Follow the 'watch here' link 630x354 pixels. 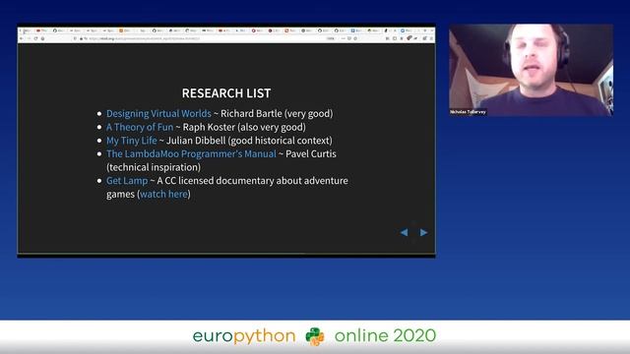164,195
